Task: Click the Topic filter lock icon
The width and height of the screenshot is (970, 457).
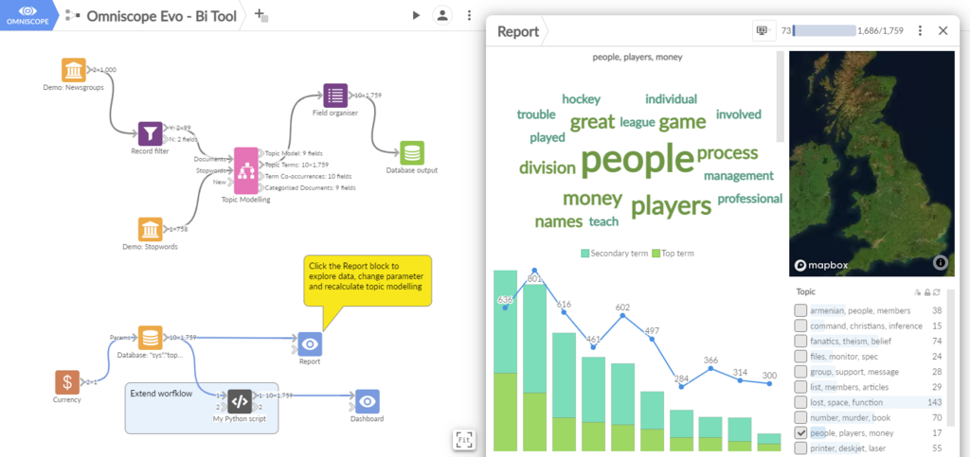Action: click(926, 292)
